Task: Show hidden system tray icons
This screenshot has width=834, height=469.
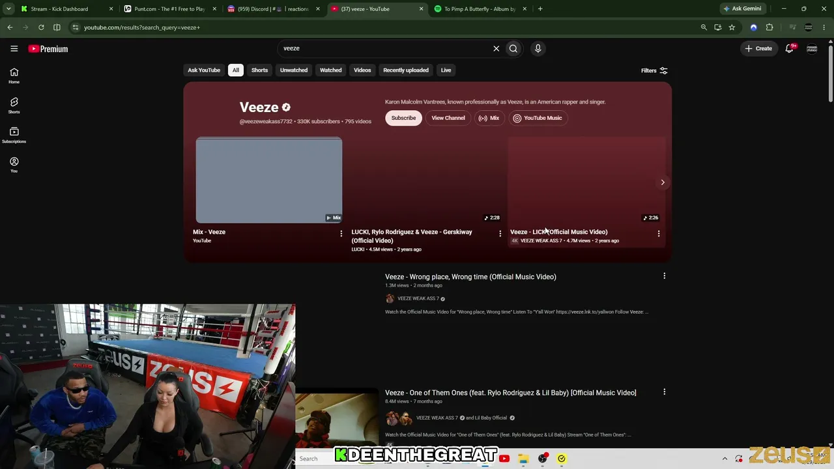Action: point(725,459)
